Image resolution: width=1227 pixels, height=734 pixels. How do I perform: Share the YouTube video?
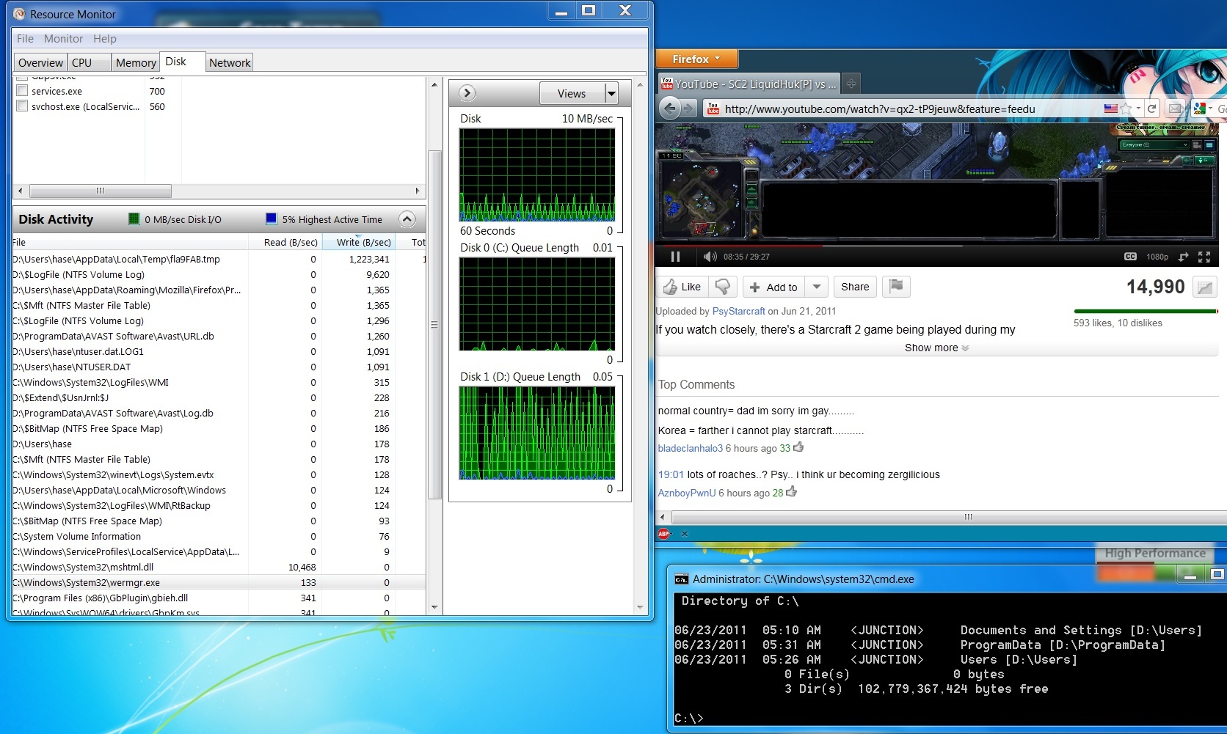(x=855, y=287)
